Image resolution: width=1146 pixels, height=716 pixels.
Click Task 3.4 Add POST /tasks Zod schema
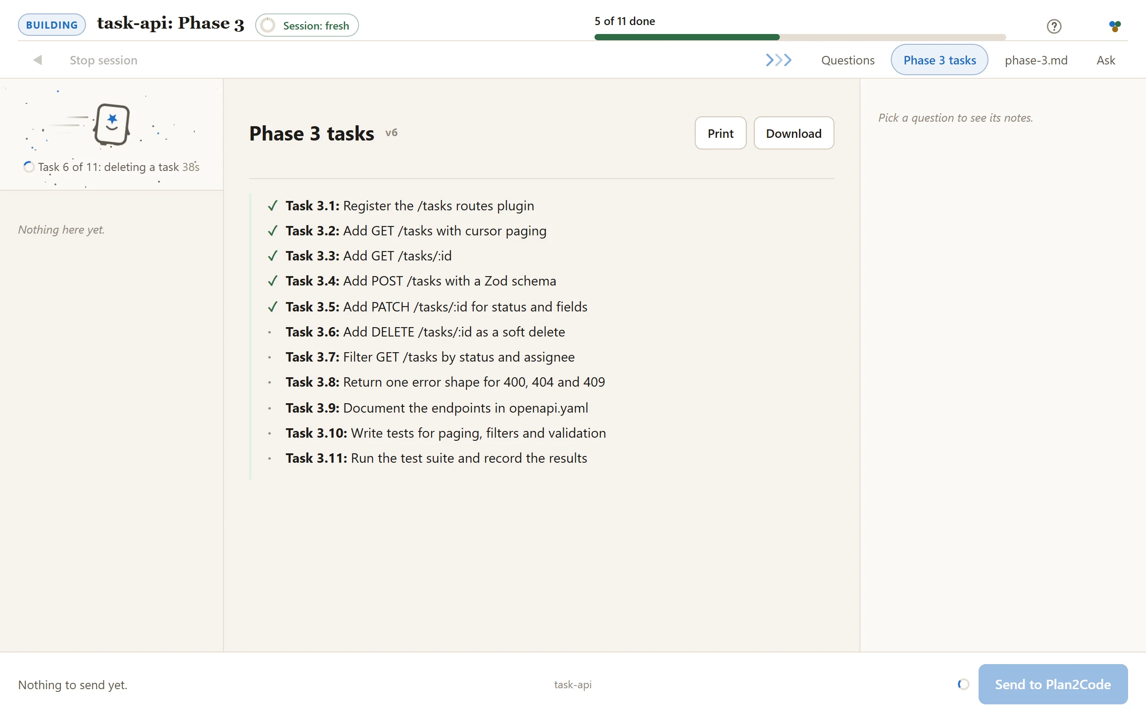point(420,281)
